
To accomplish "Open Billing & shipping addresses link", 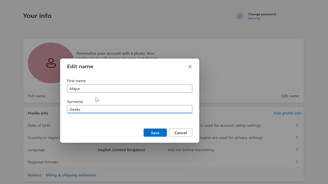I will pos(71,175).
